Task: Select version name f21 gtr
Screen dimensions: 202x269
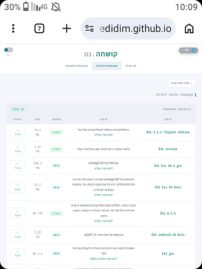Action: coord(168,253)
